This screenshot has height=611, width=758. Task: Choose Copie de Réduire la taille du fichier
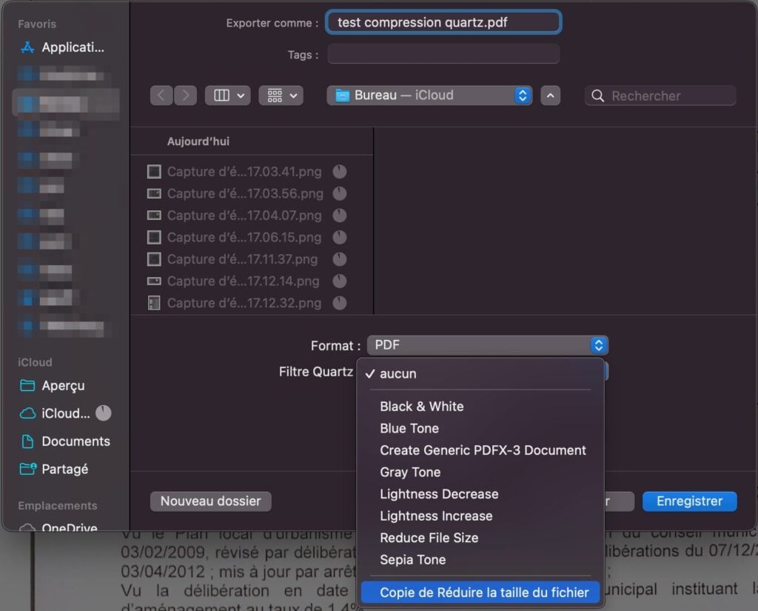[x=480, y=592]
